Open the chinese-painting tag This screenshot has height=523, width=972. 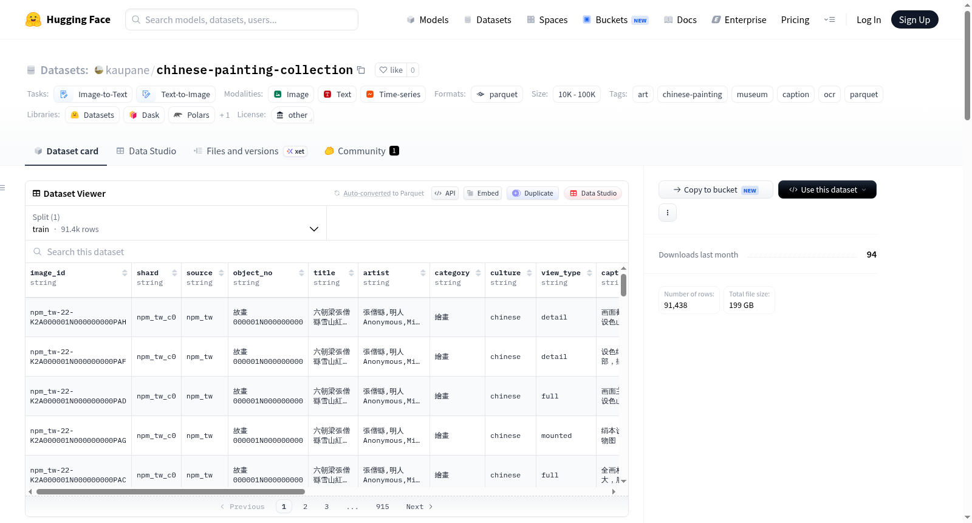click(x=692, y=94)
